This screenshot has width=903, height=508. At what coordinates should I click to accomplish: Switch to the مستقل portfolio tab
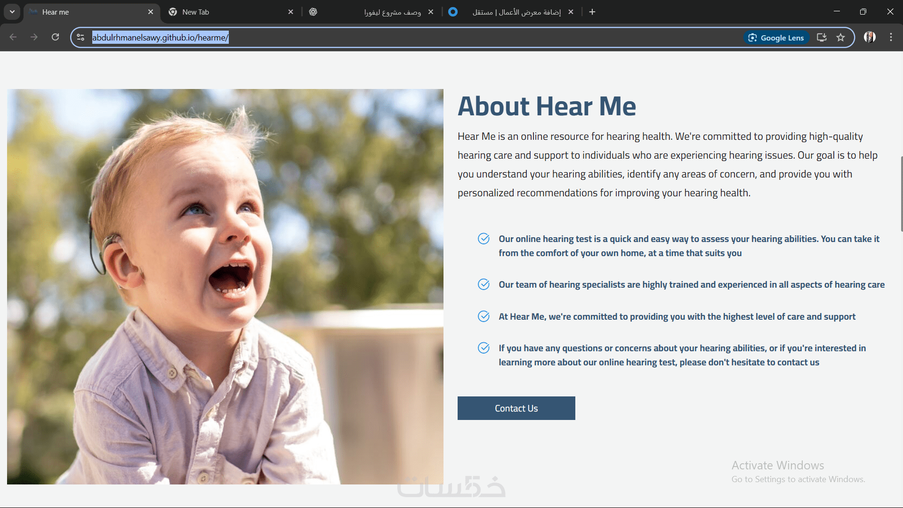pyautogui.click(x=510, y=12)
